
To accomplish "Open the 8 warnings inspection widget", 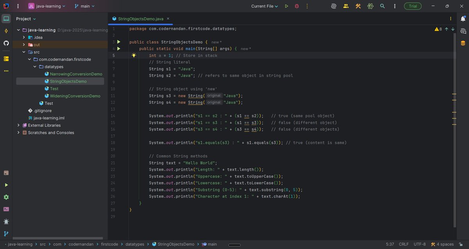I will point(438,29).
